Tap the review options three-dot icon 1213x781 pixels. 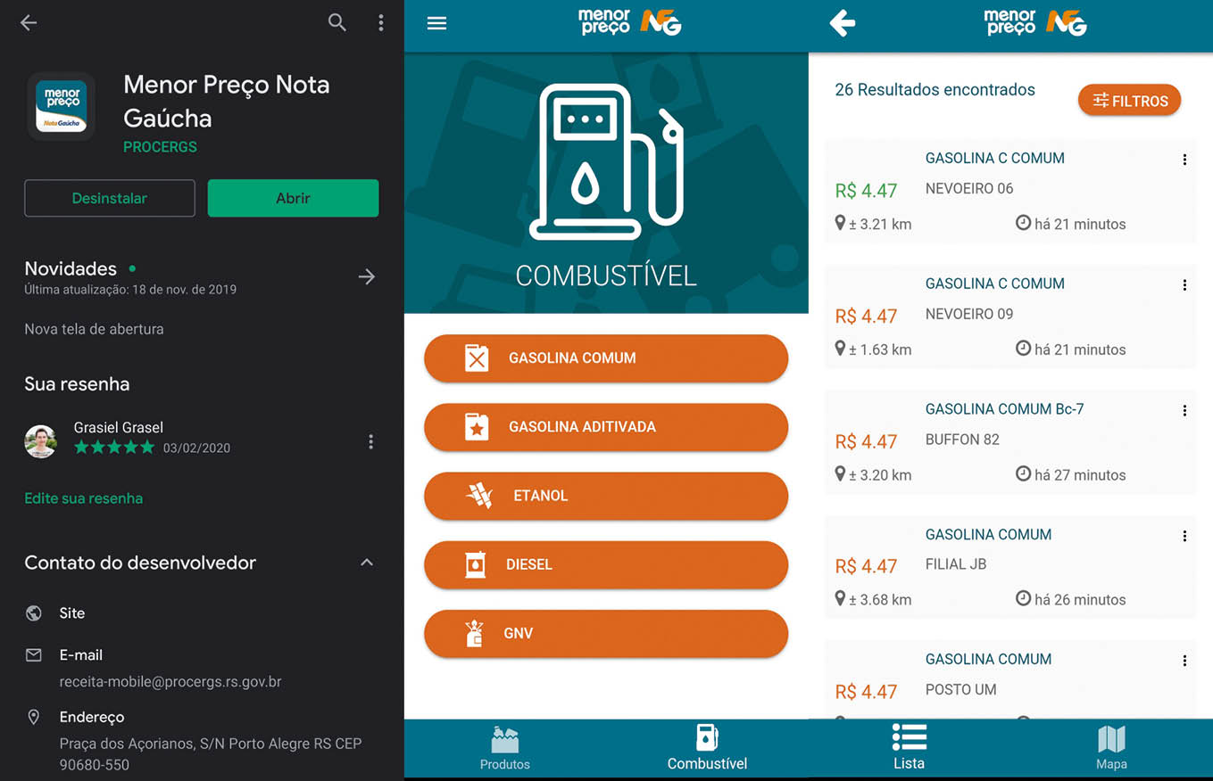pos(370,442)
